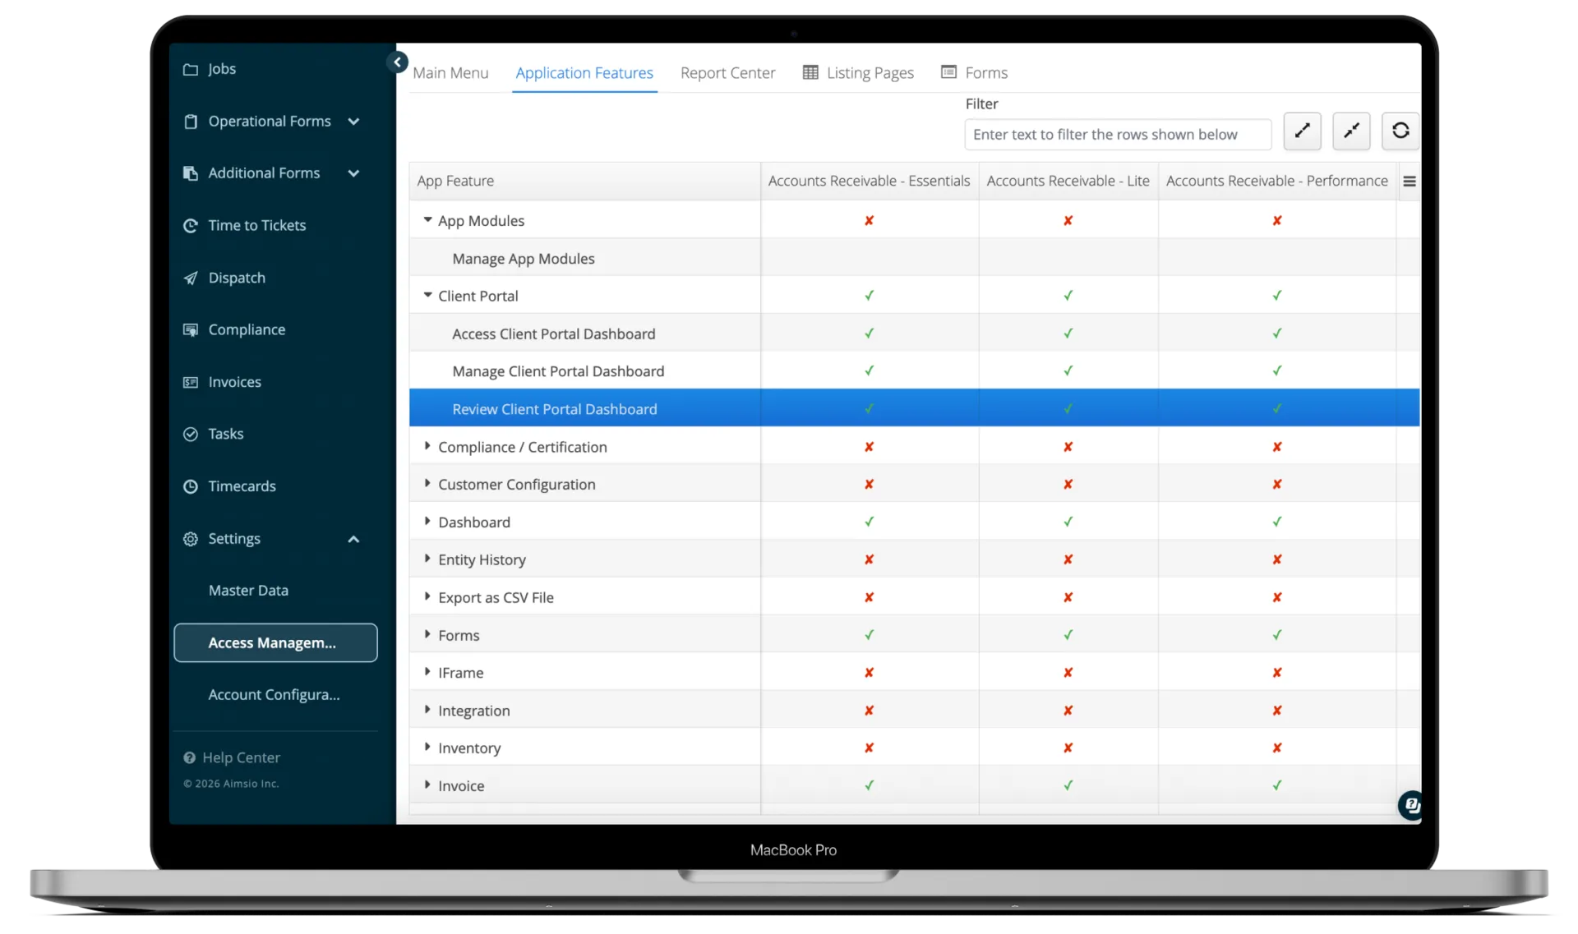Expand Operational Forms submenu chevron
1578x934 pixels.
point(353,122)
